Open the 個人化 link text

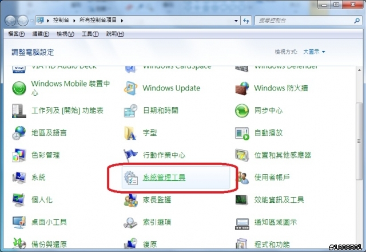coord(42,200)
